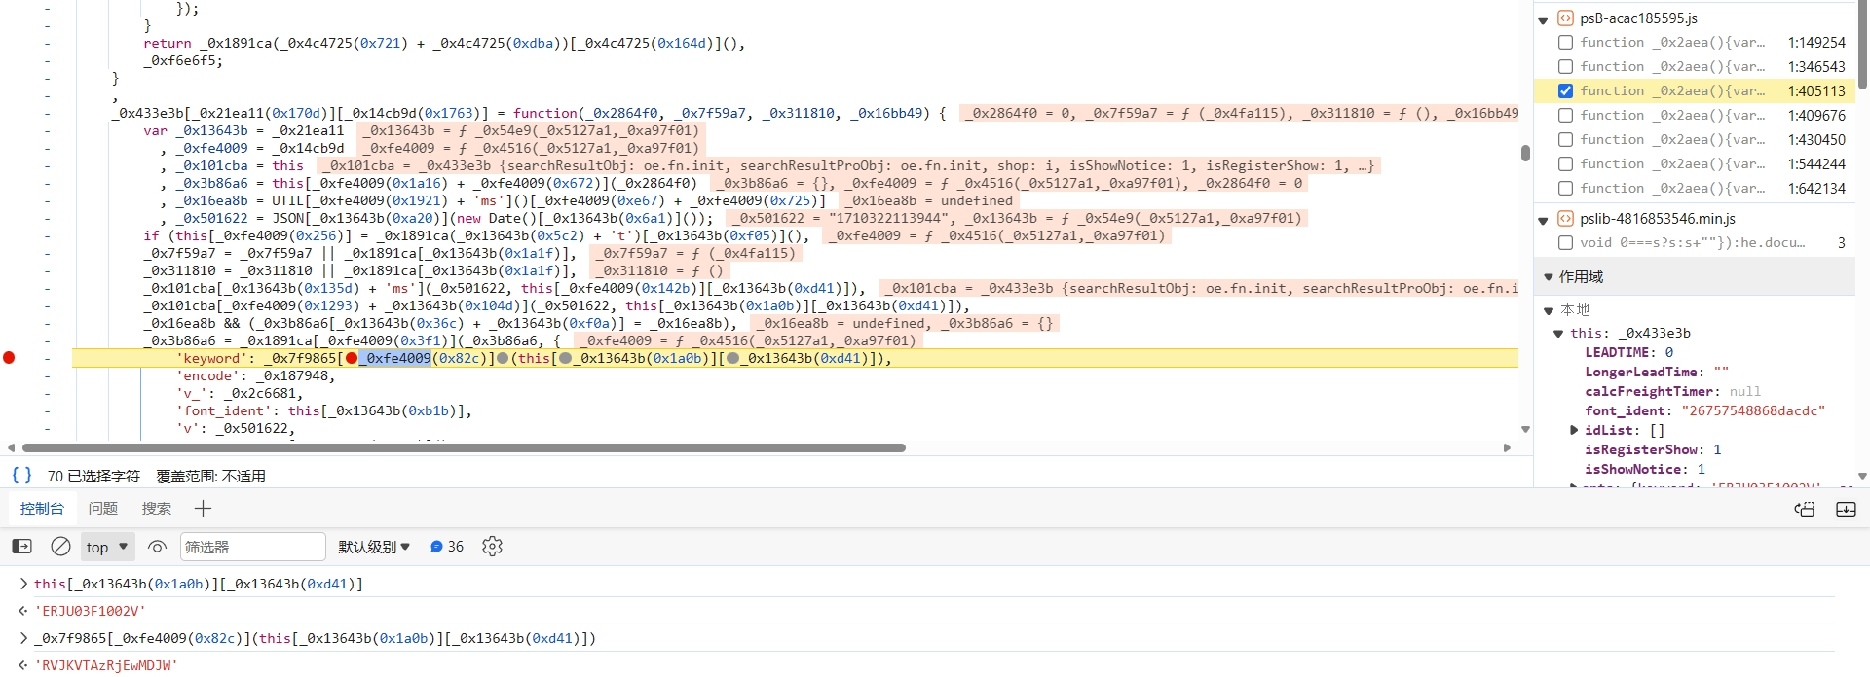Click the LEADTIME: 0 scope property
This screenshot has height=677, width=1870.
(1628, 352)
